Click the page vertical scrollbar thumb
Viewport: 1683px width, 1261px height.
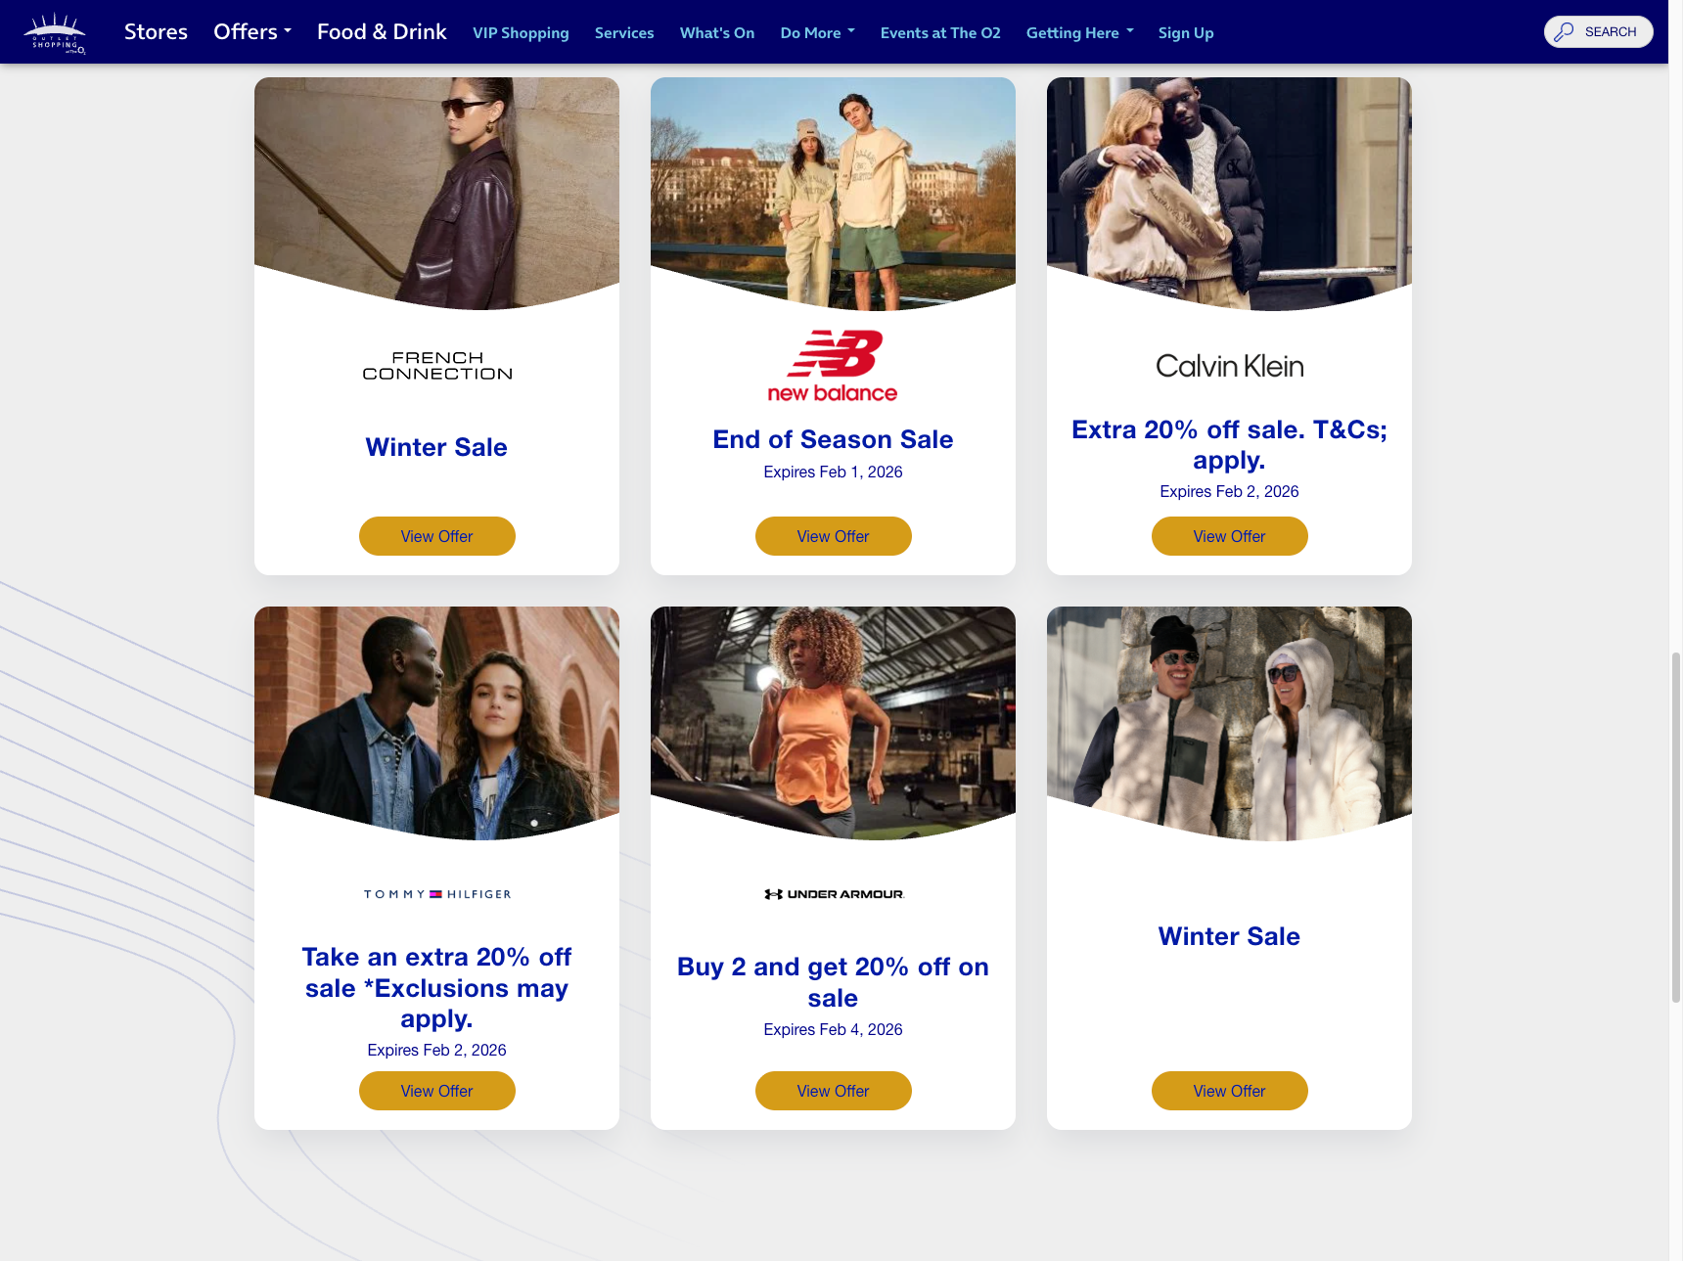[x=1675, y=827]
